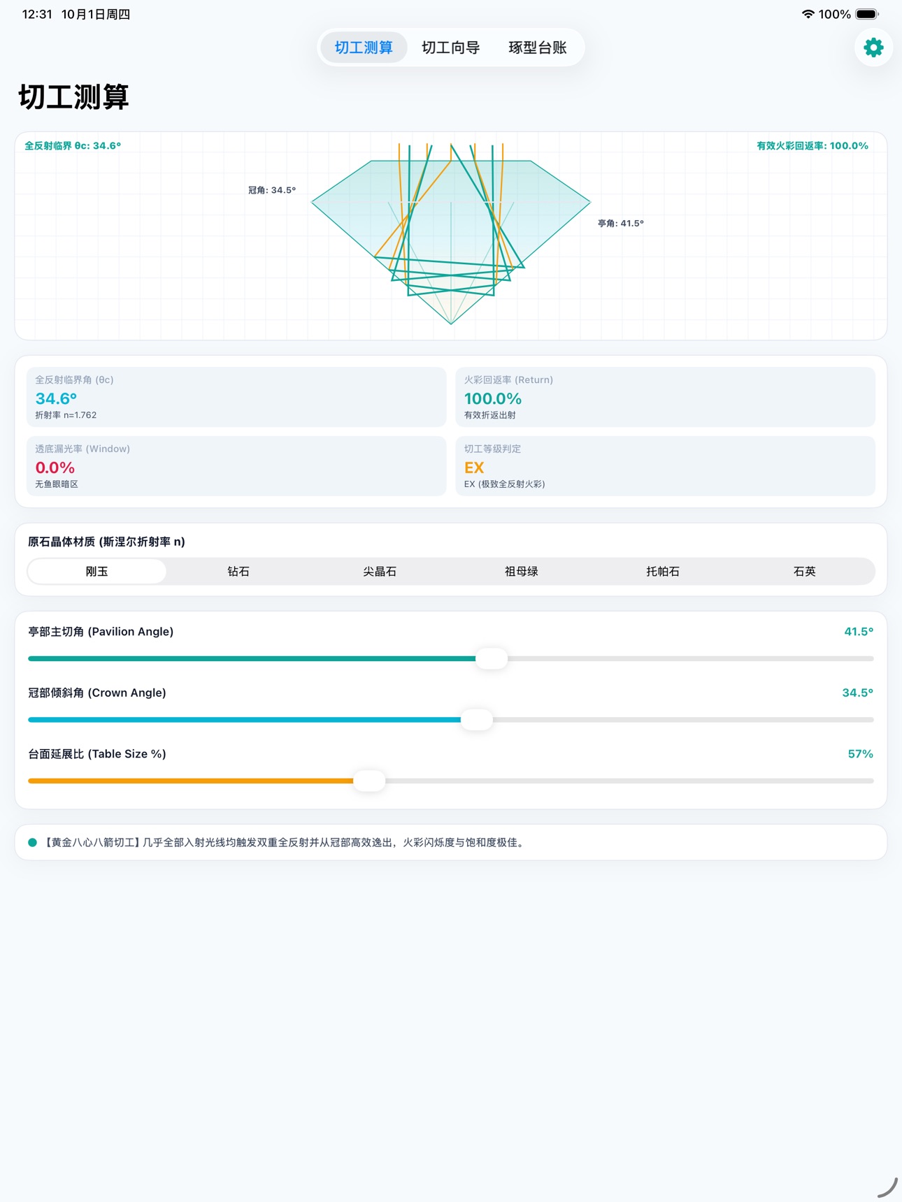
Task: Click the 亭角: 41.5° diagram annotation
Action: tap(620, 224)
